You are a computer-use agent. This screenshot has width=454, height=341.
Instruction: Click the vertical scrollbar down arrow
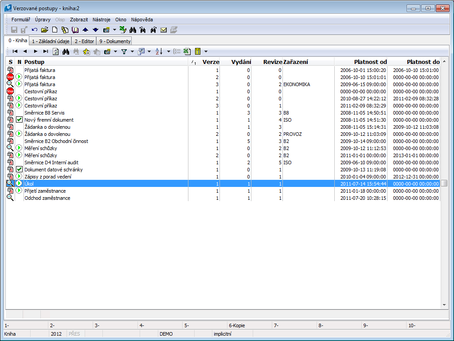pyautogui.click(x=444, y=305)
